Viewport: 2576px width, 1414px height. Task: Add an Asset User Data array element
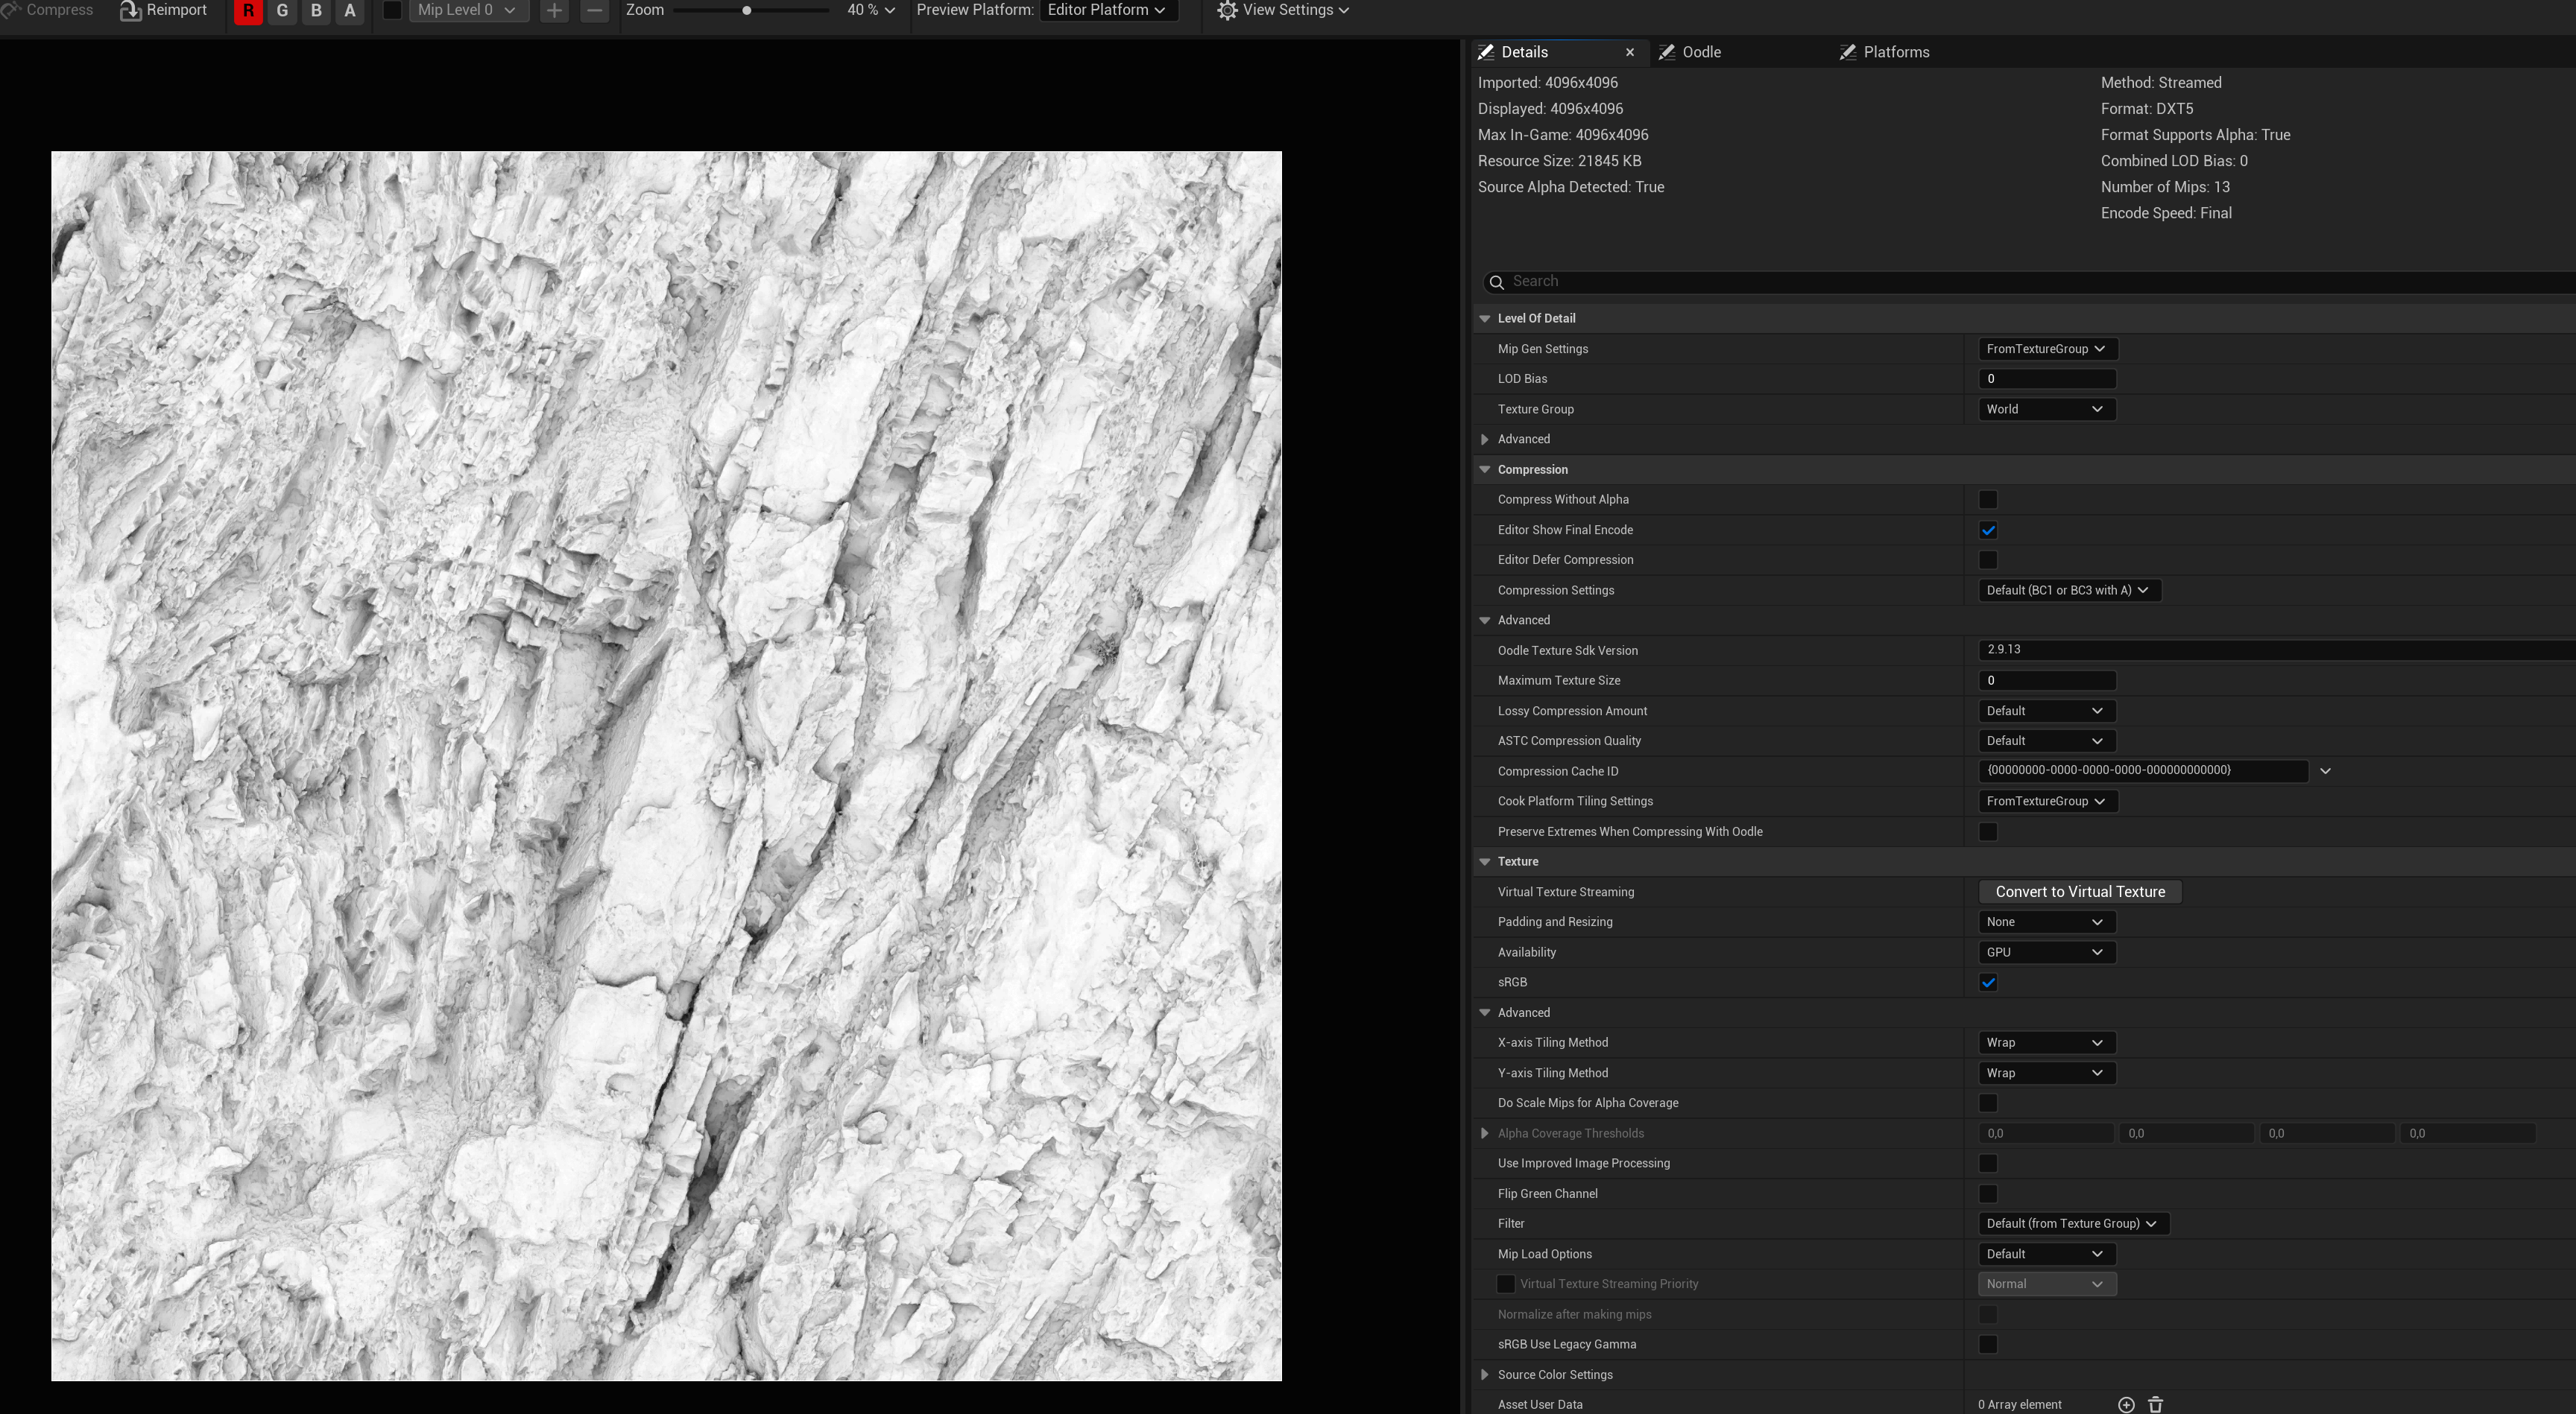point(2126,1404)
